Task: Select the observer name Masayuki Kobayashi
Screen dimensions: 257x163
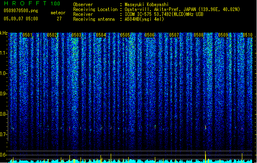Action: point(147,4)
